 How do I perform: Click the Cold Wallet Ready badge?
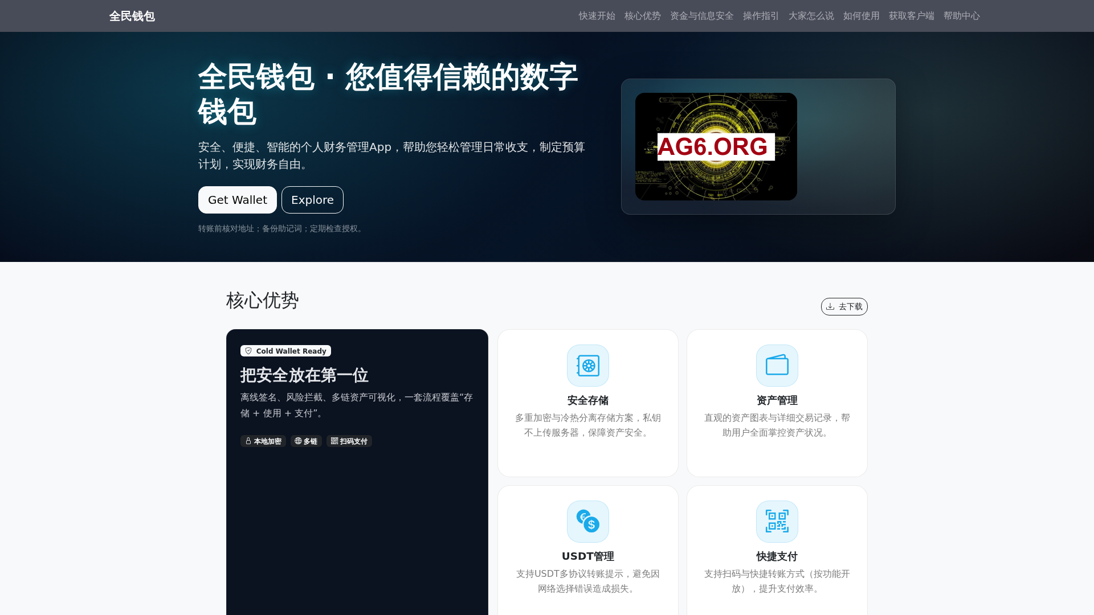point(285,351)
